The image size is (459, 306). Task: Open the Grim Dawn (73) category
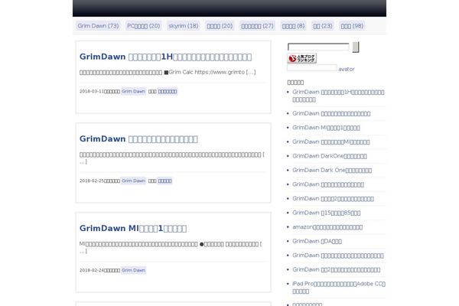coord(99,26)
